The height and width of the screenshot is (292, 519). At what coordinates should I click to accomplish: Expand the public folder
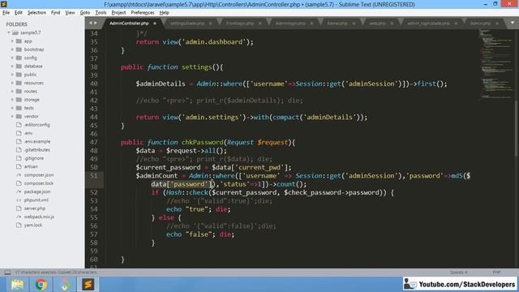point(13,75)
